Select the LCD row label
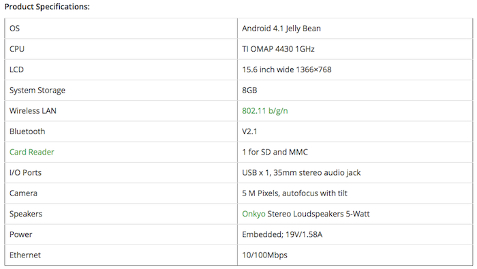 click(16, 69)
